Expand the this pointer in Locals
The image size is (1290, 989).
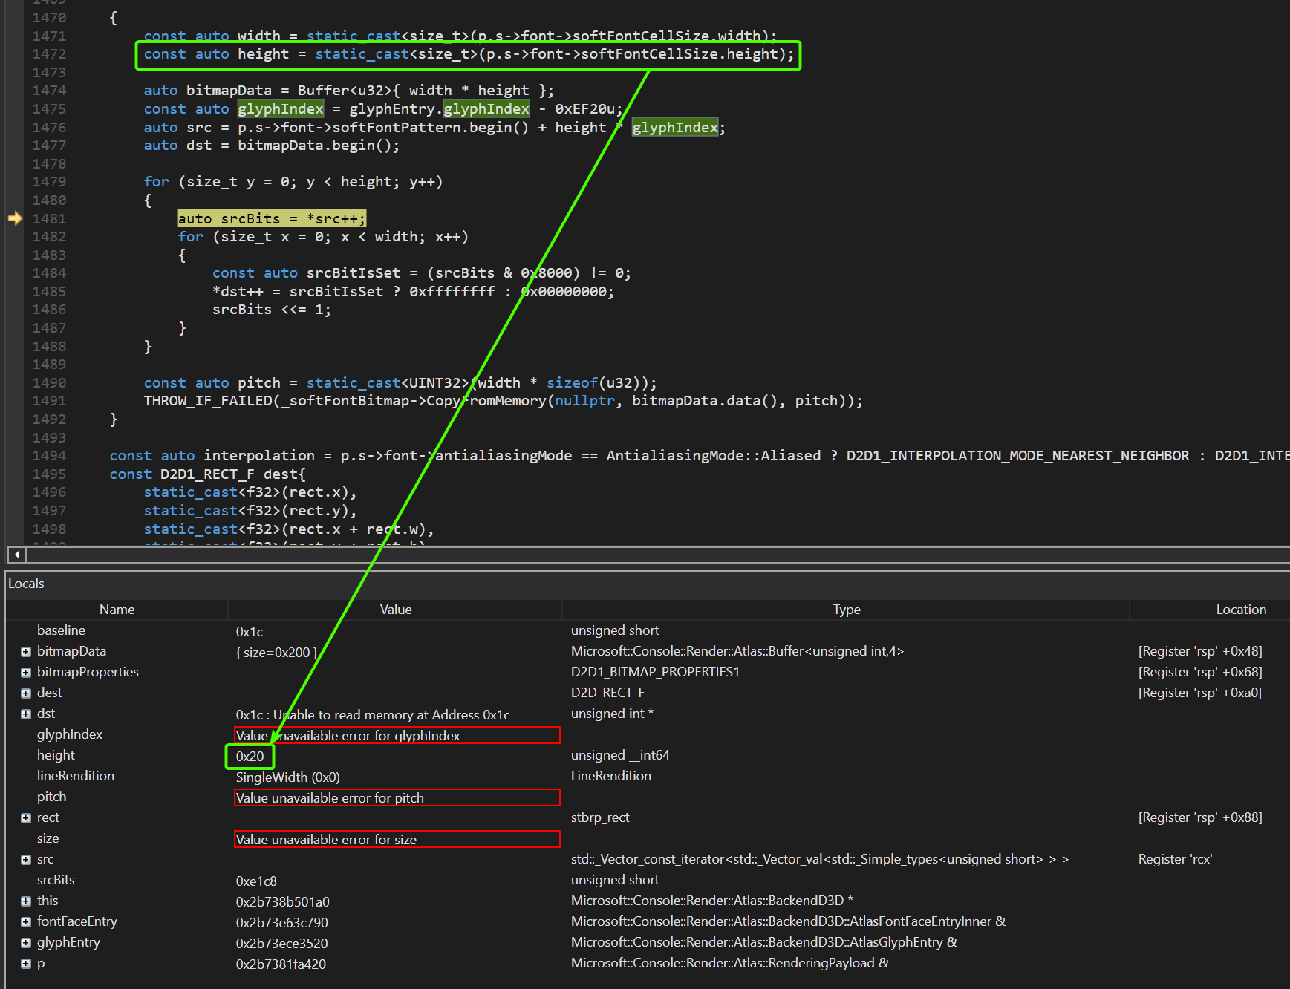click(x=26, y=901)
